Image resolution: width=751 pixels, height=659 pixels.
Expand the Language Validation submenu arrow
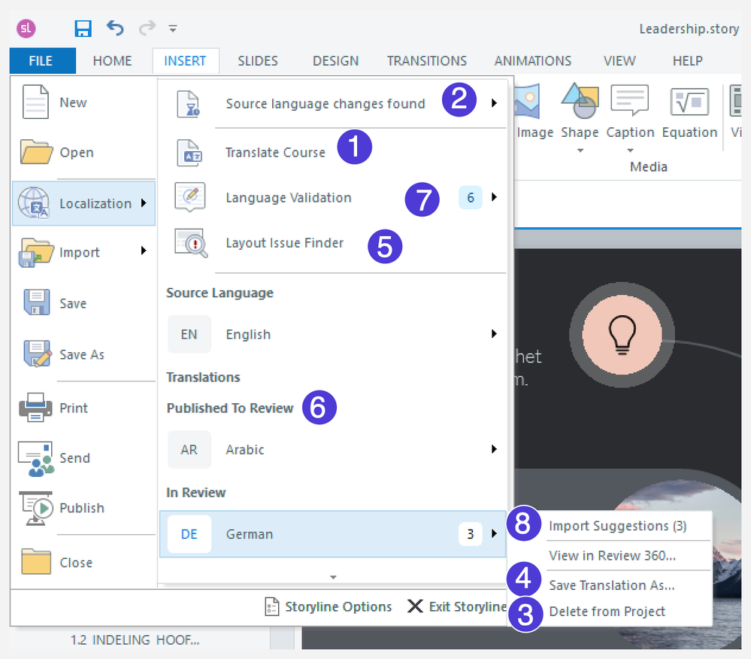coord(495,197)
